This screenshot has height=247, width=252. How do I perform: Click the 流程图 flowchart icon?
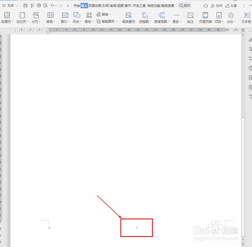[x=145, y=15]
